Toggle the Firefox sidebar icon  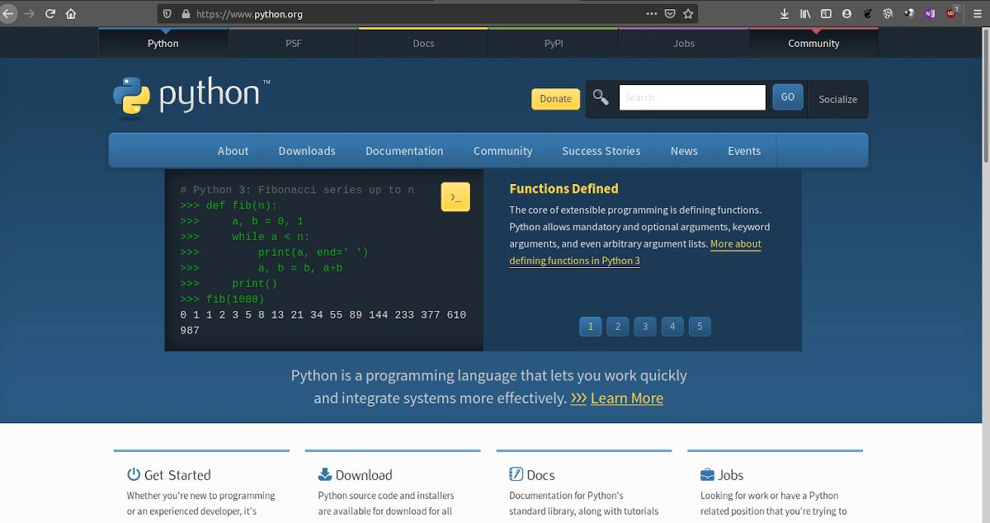tap(826, 13)
